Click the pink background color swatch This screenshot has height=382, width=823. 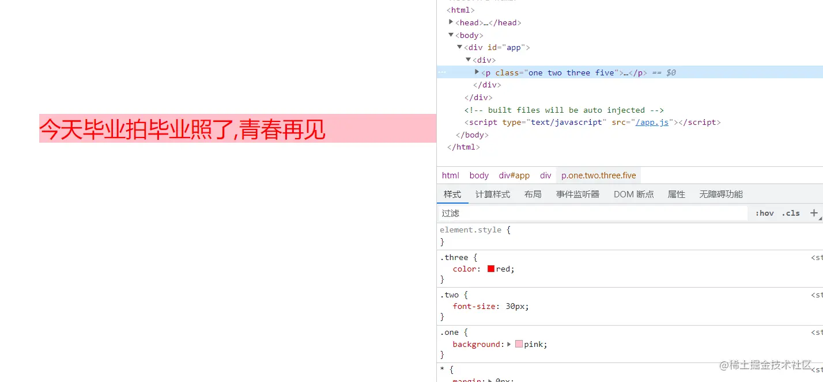519,344
